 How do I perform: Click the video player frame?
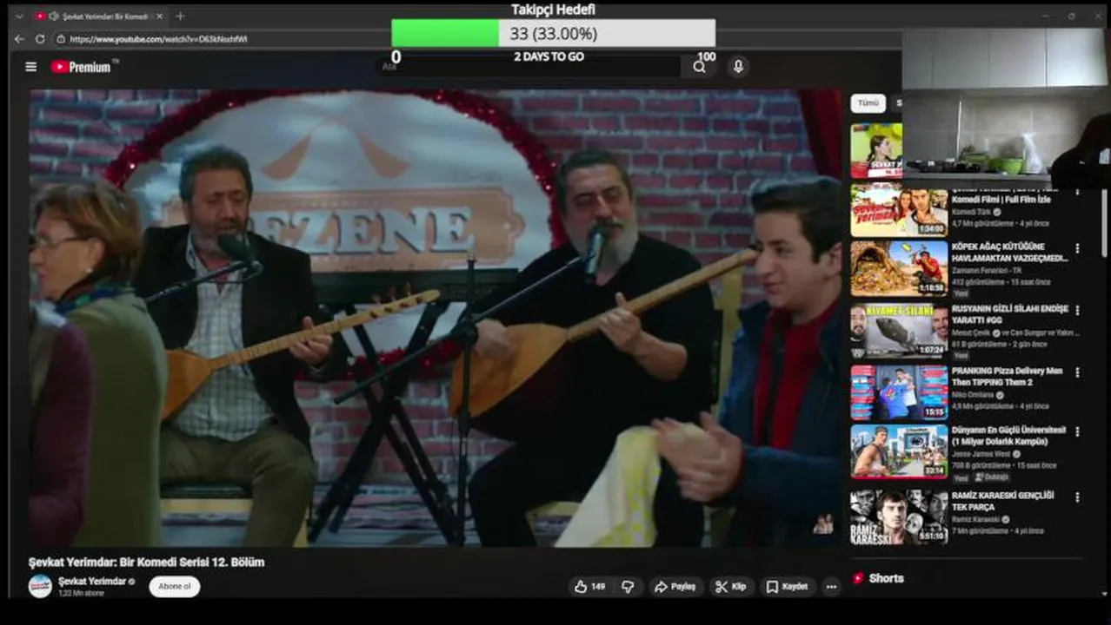(436, 318)
